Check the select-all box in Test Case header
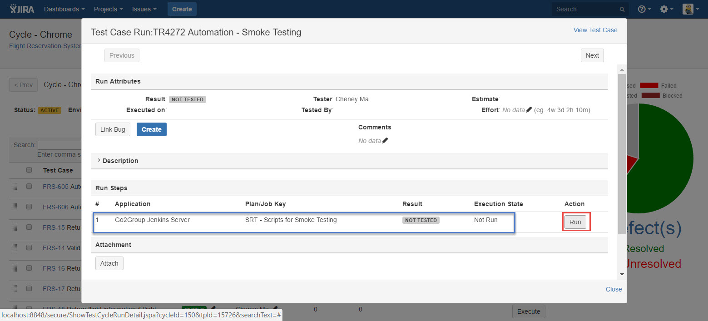Viewport: 708px width, 321px height. click(x=29, y=170)
